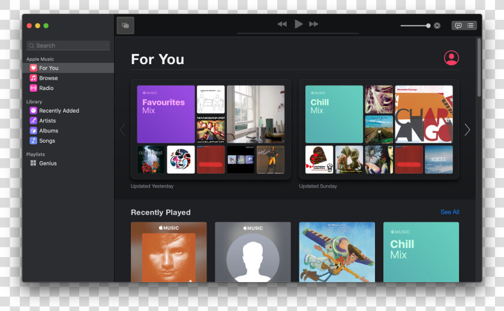Select For You in the sidebar

(68, 68)
